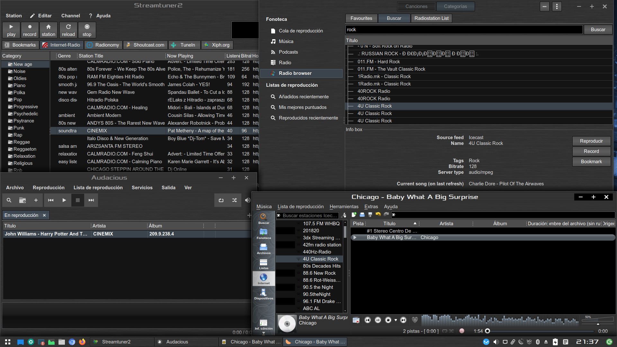The height and width of the screenshot is (347, 617).
Task: Select Internet sidebar icon in Clementine
Action: click(x=264, y=279)
